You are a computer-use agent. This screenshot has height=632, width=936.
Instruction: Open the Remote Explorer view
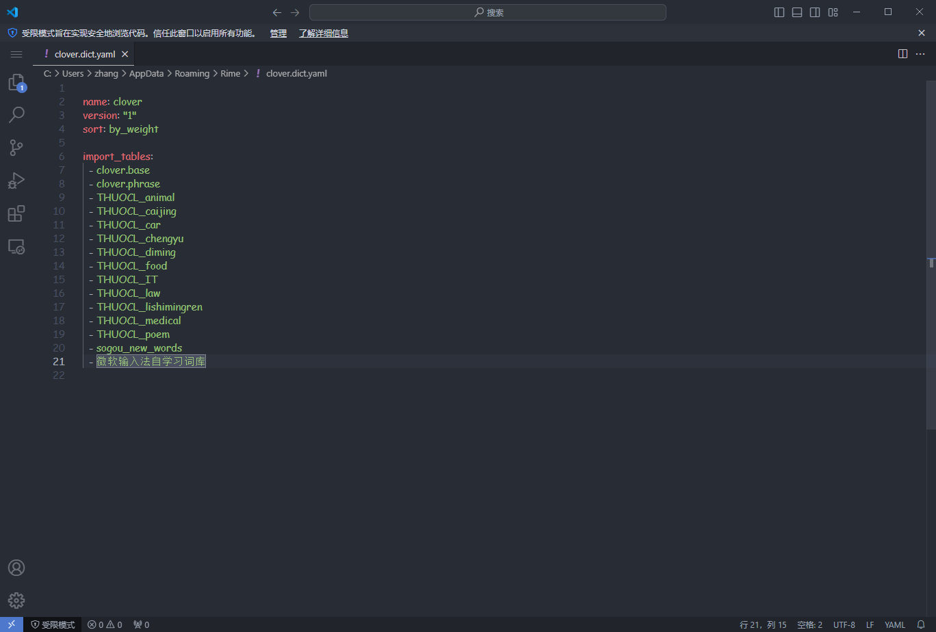pyautogui.click(x=16, y=247)
